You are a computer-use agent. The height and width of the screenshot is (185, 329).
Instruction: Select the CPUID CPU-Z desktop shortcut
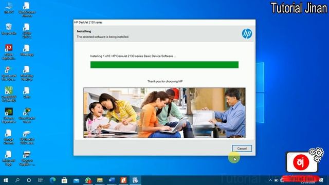click(27, 31)
